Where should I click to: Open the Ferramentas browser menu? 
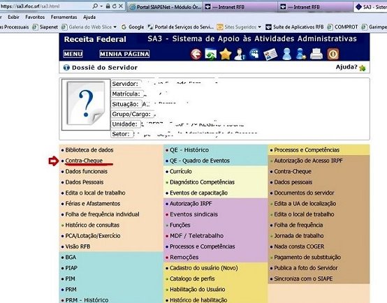[x=64, y=17]
